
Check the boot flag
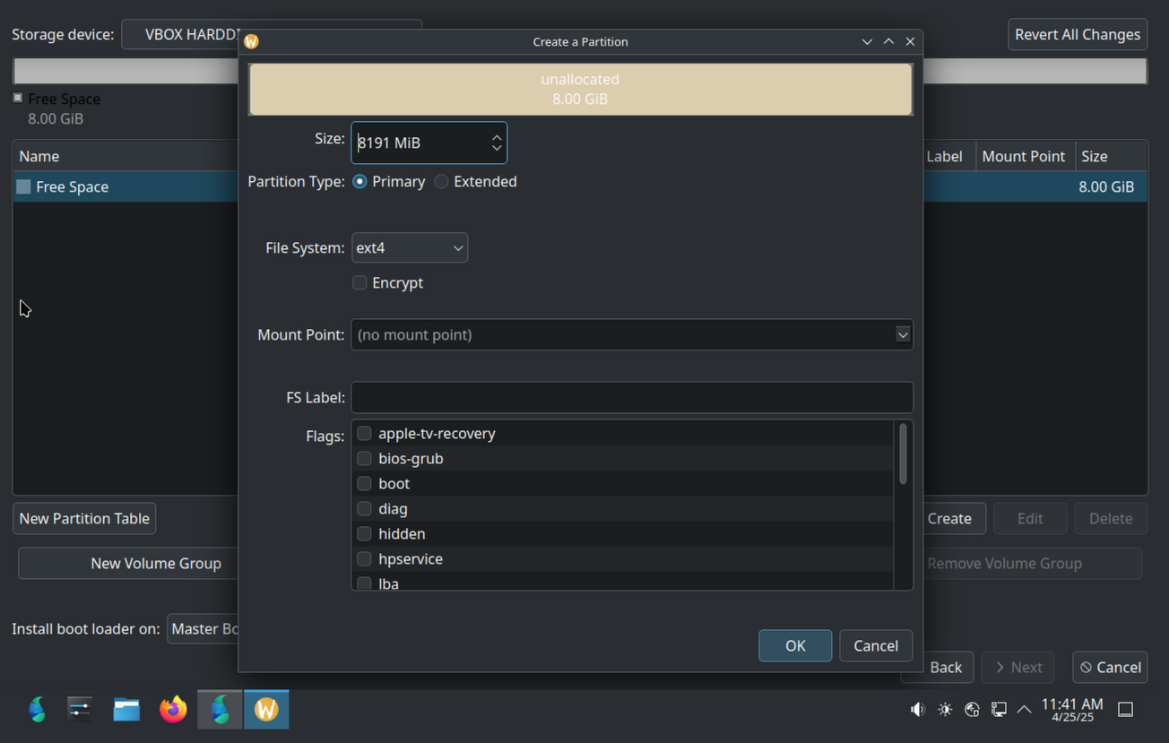coord(364,483)
